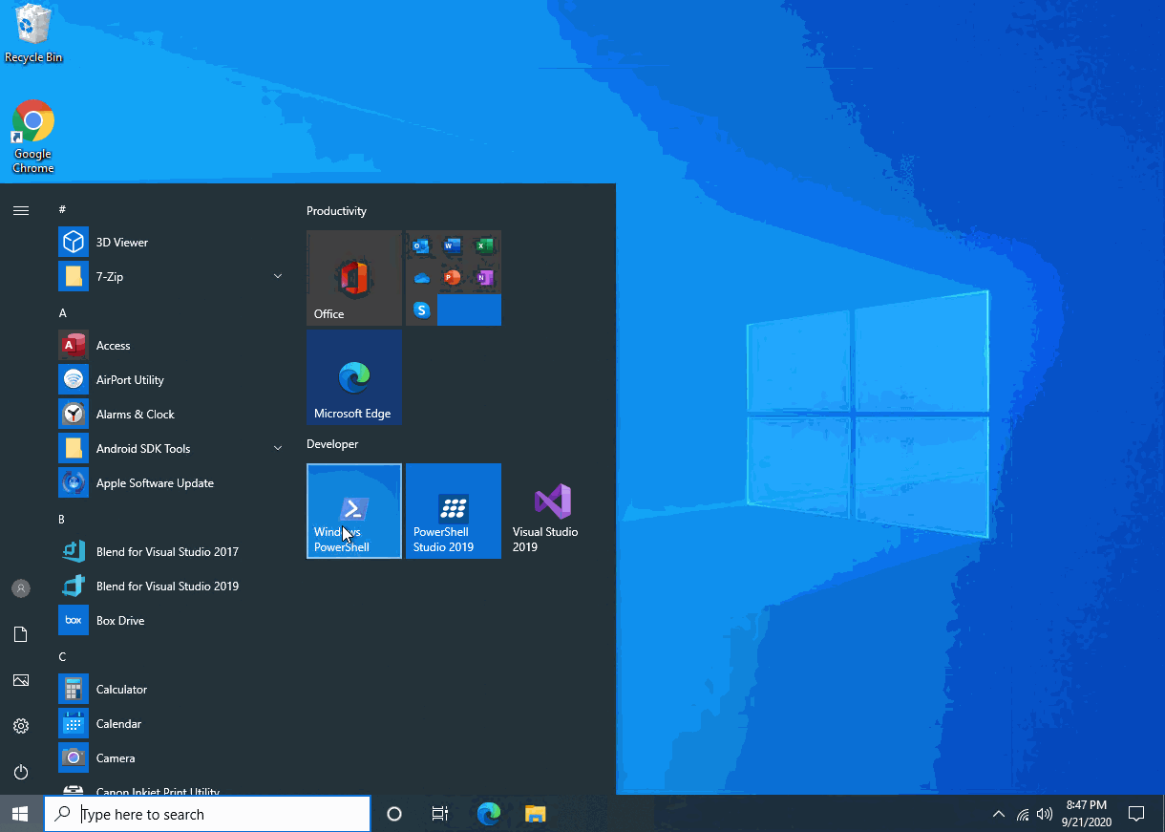Viewport: 1165px width, 832px height.
Task: Open Skype small tile
Action: point(421,310)
